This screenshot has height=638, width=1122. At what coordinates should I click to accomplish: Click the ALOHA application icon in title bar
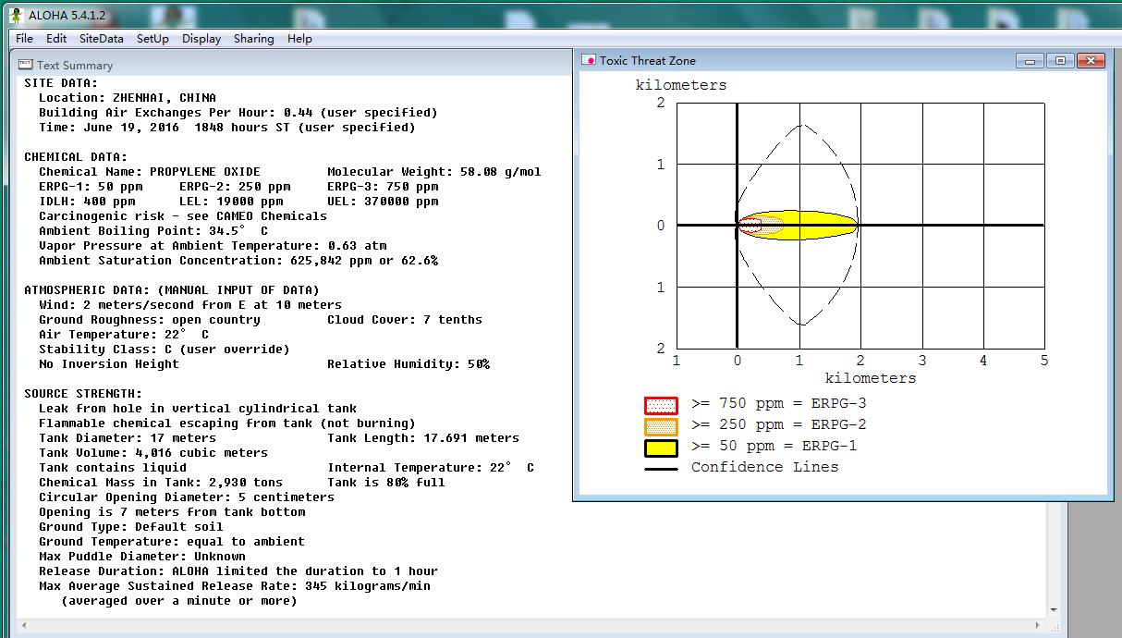(x=15, y=15)
